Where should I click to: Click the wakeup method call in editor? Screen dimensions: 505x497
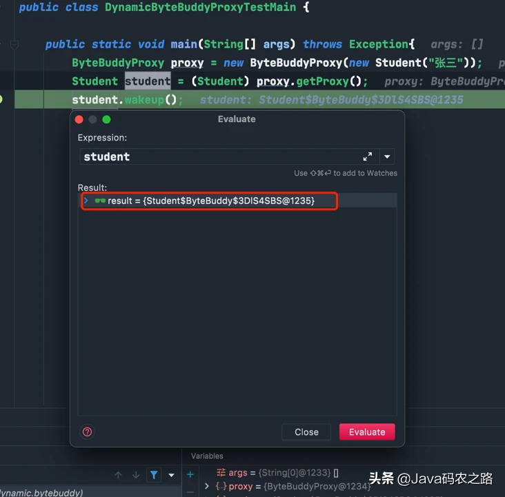[144, 100]
